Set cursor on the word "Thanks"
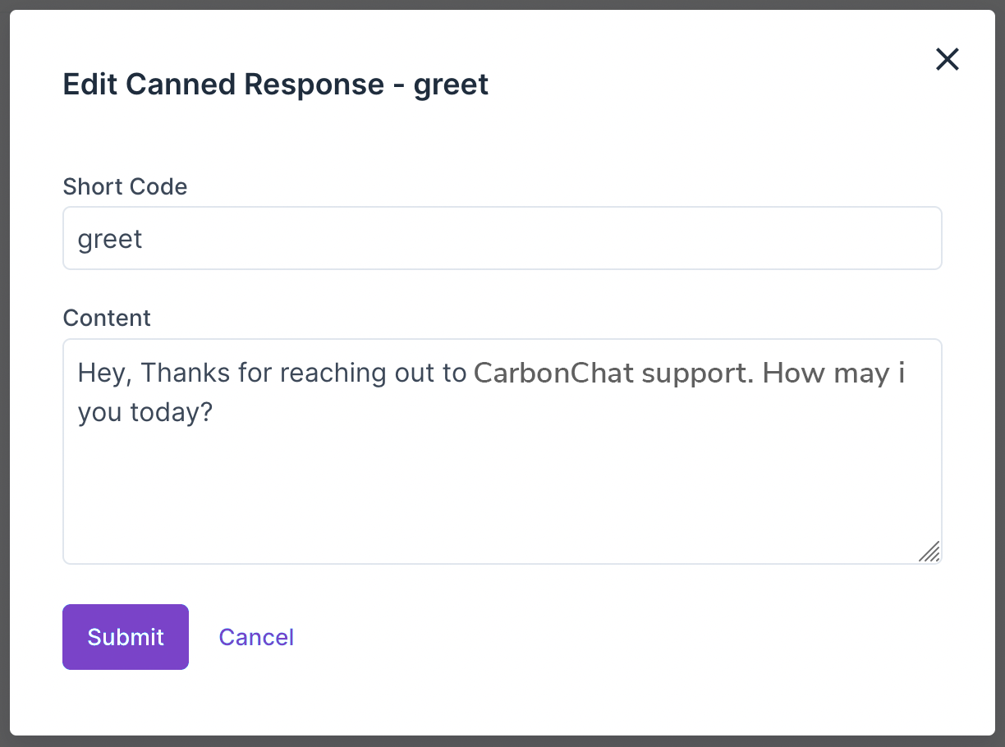This screenshot has height=747, width=1005. pyautogui.click(x=186, y=373)
